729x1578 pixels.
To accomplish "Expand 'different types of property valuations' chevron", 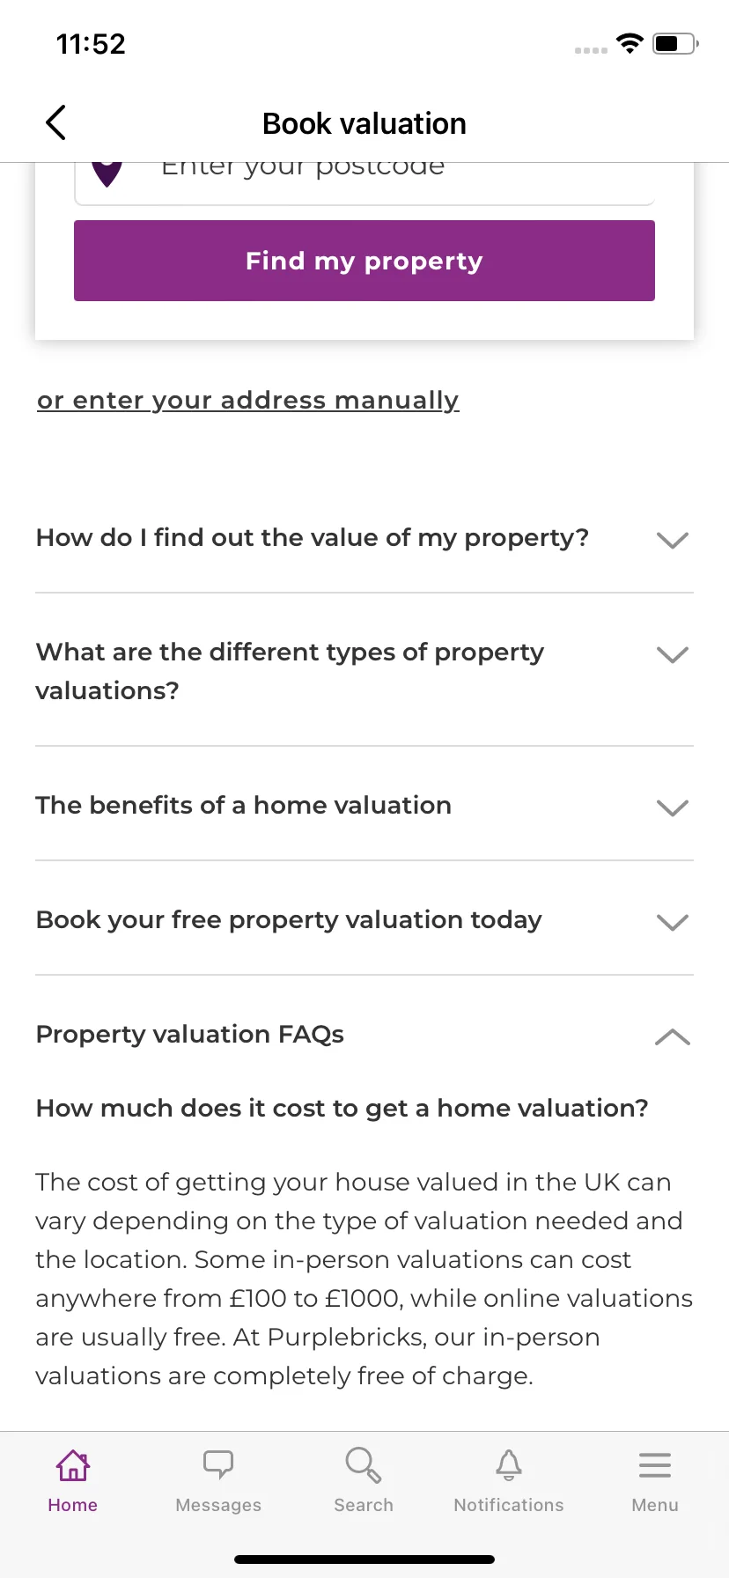I will tap(673, 654).
